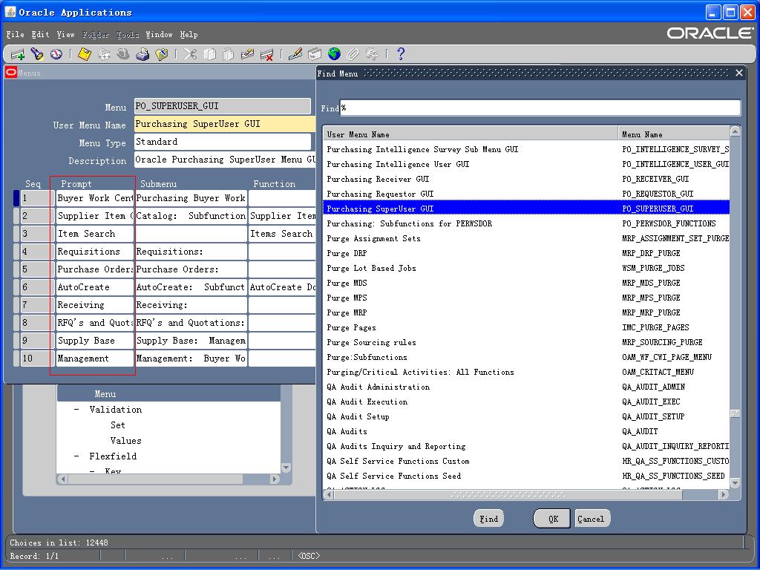760x570 pixels.
Task: Collapse the Validation tree node
Action: (x=76, y=410)
